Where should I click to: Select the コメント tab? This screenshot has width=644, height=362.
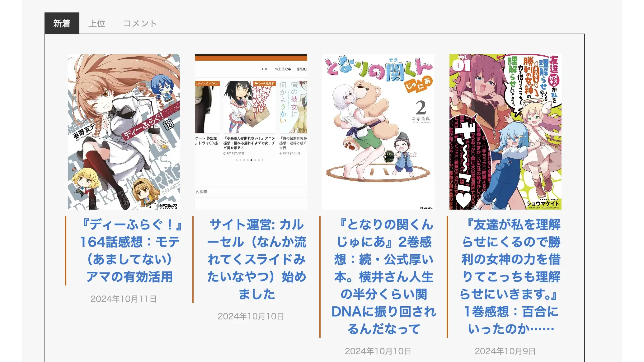[x=140, y=23]
